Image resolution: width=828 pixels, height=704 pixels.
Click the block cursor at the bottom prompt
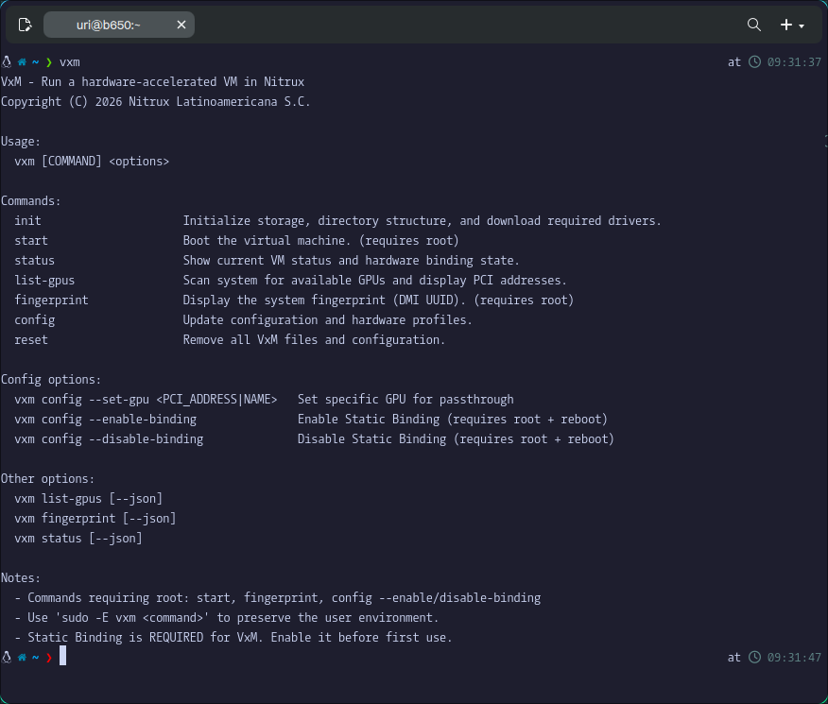pos(62,657)
